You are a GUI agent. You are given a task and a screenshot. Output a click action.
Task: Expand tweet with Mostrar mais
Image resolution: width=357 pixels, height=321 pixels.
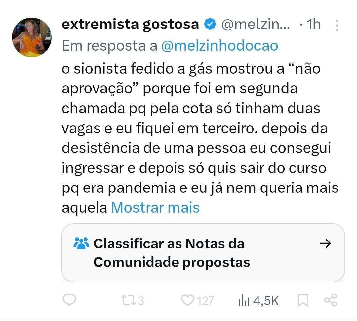(x=155, y=208)
